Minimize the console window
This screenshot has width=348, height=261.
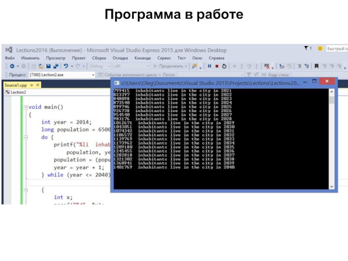[x=305, y=82]
